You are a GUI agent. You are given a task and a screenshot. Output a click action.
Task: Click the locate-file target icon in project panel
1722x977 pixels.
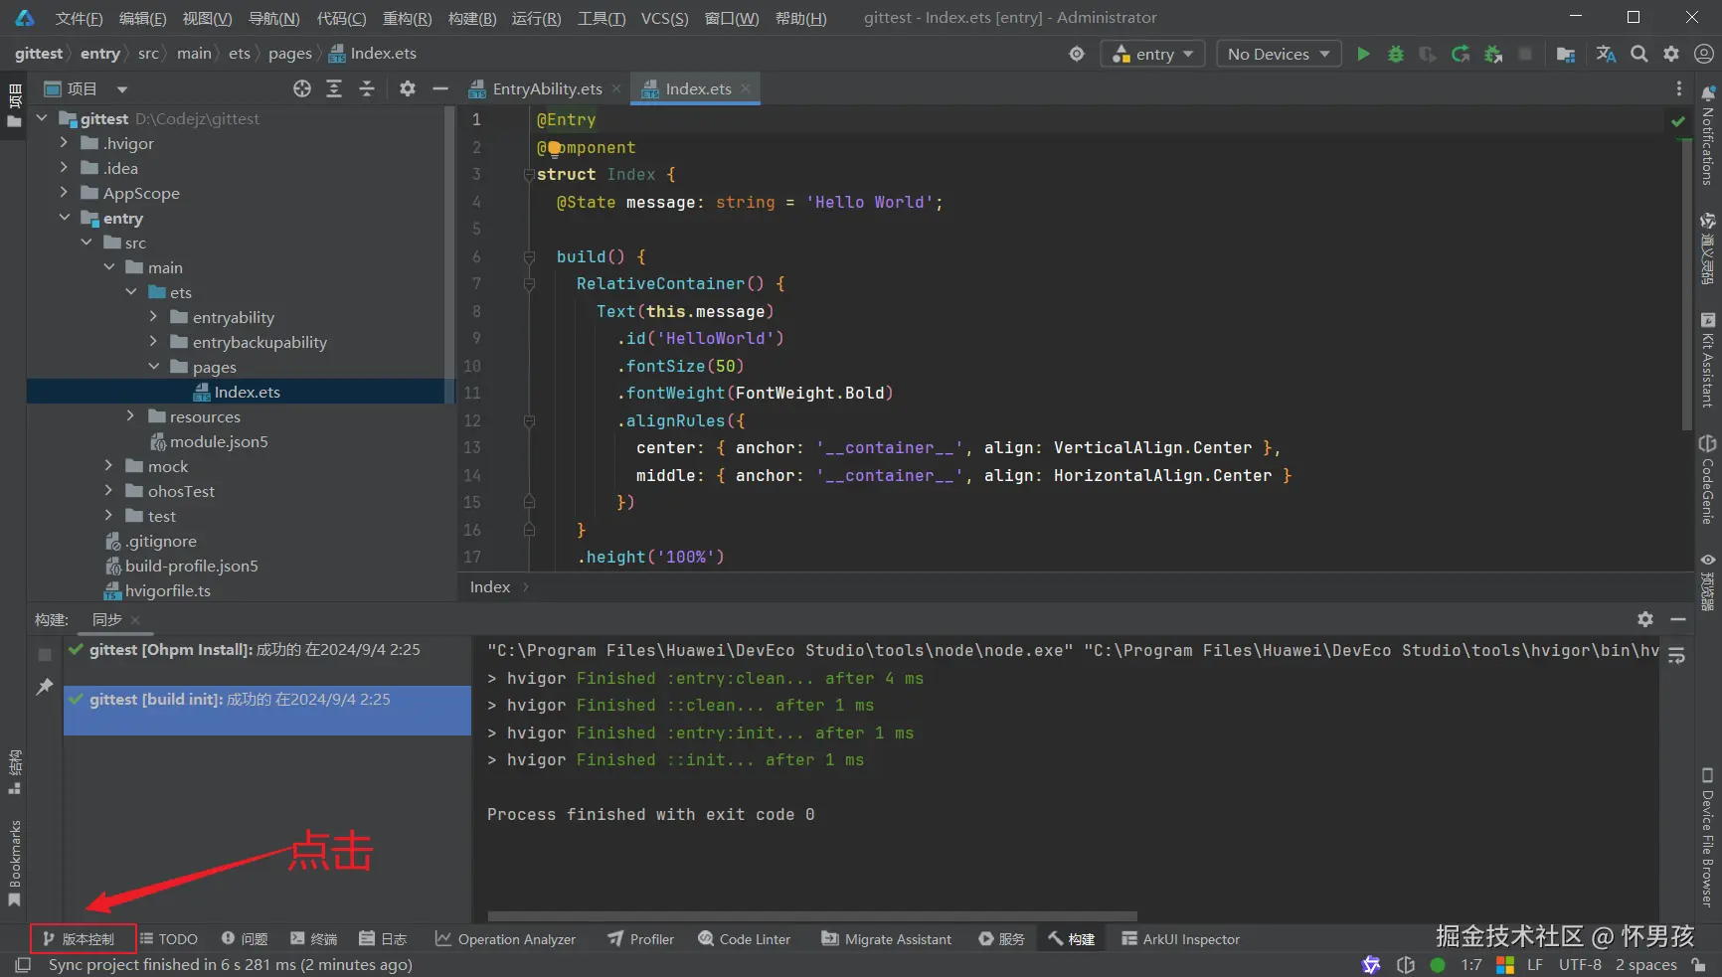(x=302, y=89)
